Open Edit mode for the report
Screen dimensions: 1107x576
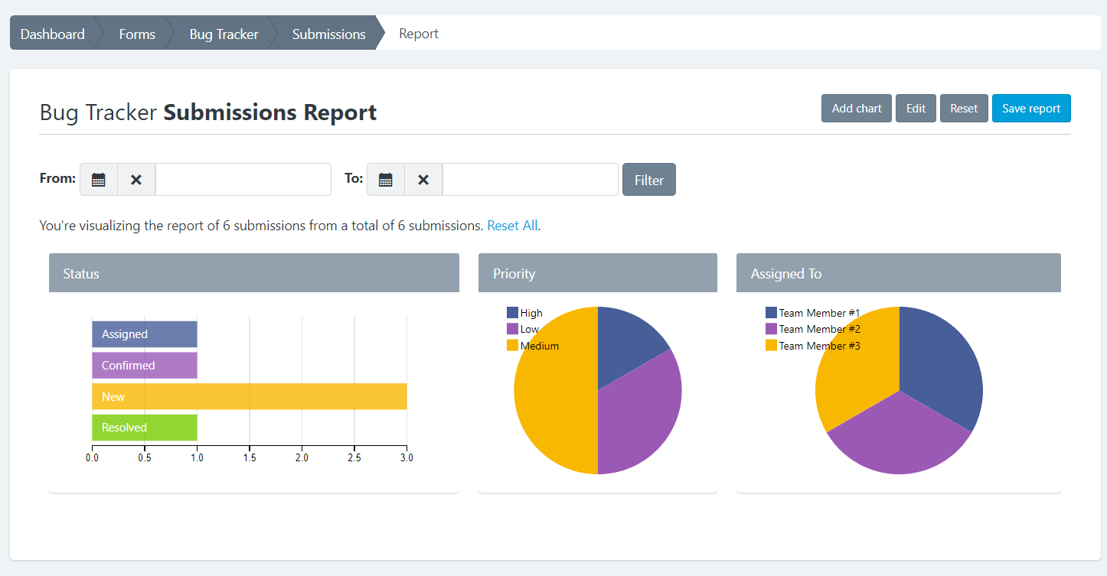916,109
